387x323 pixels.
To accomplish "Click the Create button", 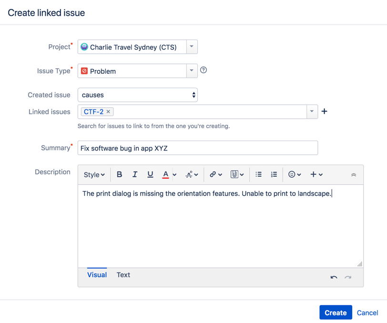I will (336, 313).
